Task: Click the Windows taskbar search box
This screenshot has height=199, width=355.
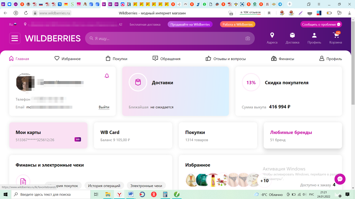Action: (x=51, y=194)
